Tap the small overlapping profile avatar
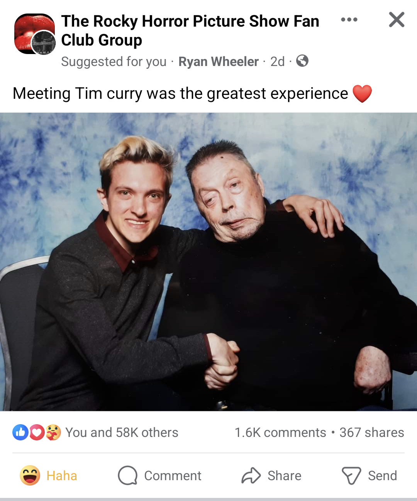The image size is (417, 501). 43,43
